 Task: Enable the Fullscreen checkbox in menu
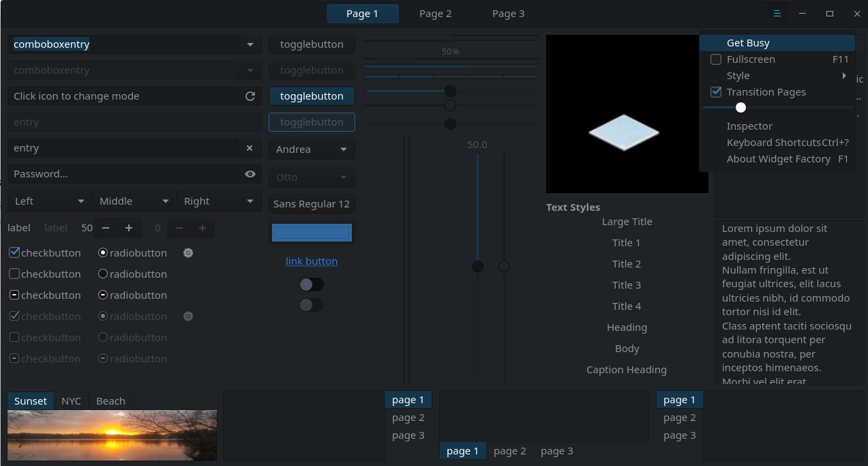pos(716,59)
